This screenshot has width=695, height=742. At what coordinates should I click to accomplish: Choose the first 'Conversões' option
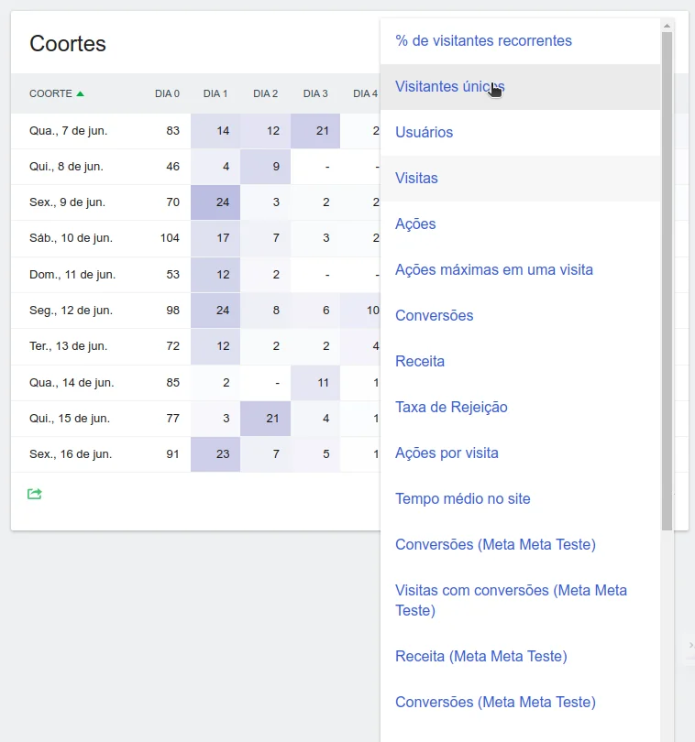tap(434, 316)
